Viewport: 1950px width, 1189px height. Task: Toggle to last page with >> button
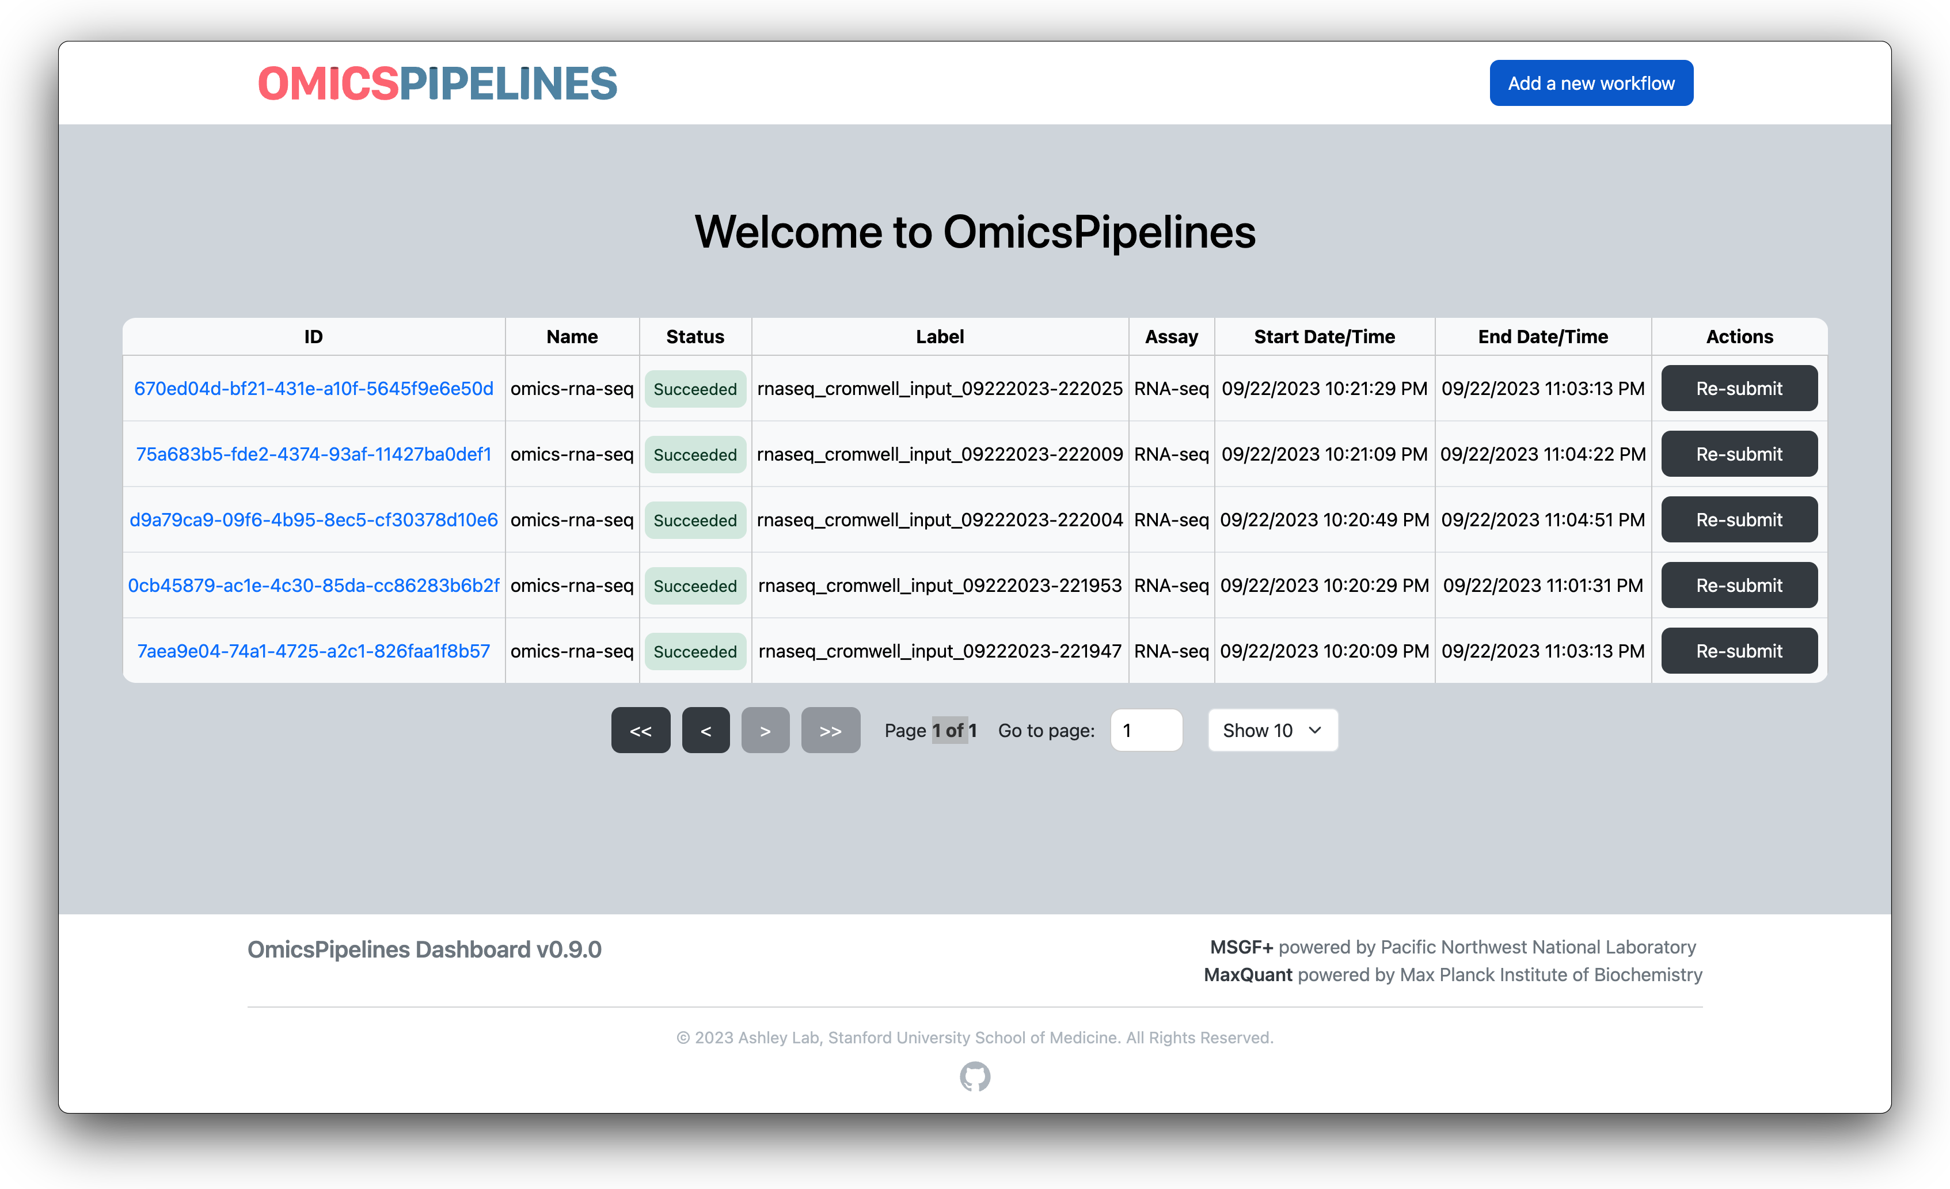point(830,730)
